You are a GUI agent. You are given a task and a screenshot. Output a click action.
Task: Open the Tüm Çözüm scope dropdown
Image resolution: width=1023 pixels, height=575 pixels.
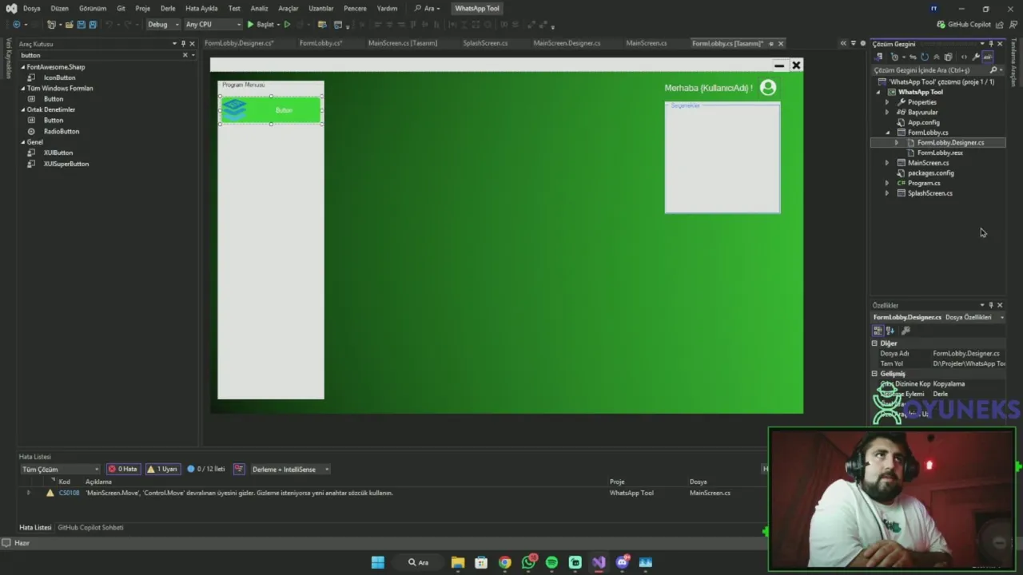pos(61,469)
